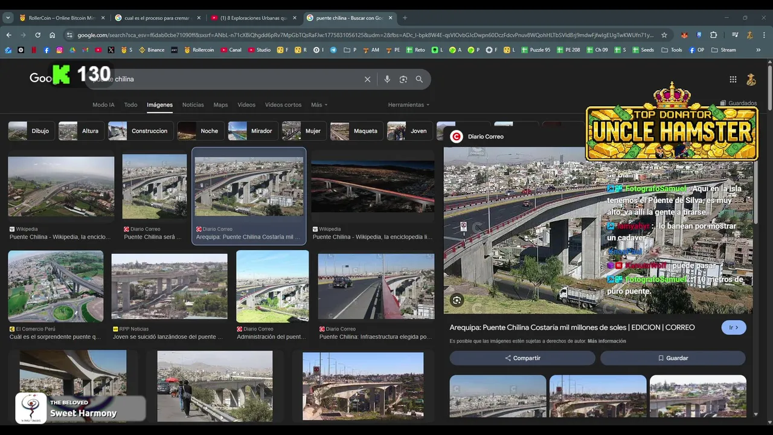
Task: Open the X (Twitter) bookmark
Action: [111, 50]
